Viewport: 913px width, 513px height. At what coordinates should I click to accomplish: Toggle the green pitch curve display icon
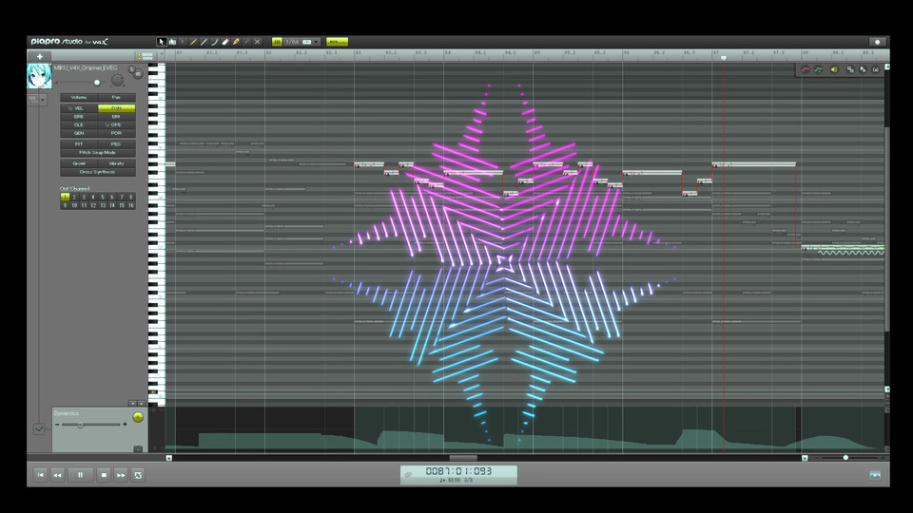(819, 69)
